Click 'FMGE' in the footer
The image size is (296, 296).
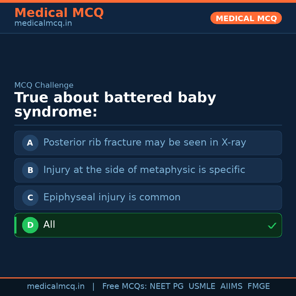point(259,286)
